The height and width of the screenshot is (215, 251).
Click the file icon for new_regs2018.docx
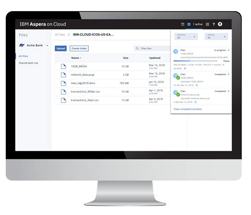(x=64, y=83)
